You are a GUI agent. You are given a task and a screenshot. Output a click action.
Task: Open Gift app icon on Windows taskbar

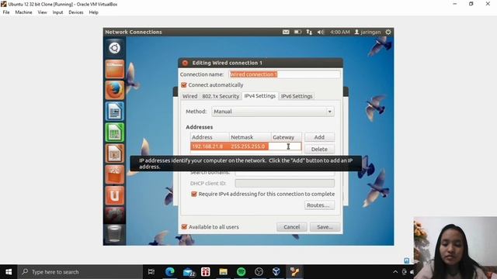206,272
